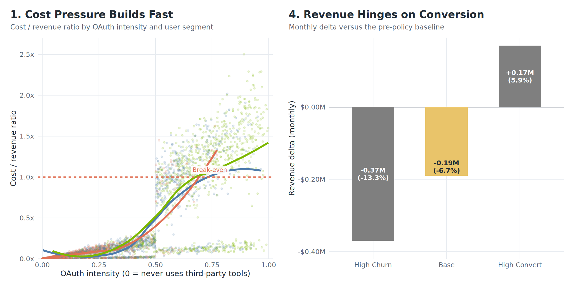This screenshot has width=577, height=288.
Task: Click the '1. Cost Pressure Builds Fast' title
Action: 92,14
